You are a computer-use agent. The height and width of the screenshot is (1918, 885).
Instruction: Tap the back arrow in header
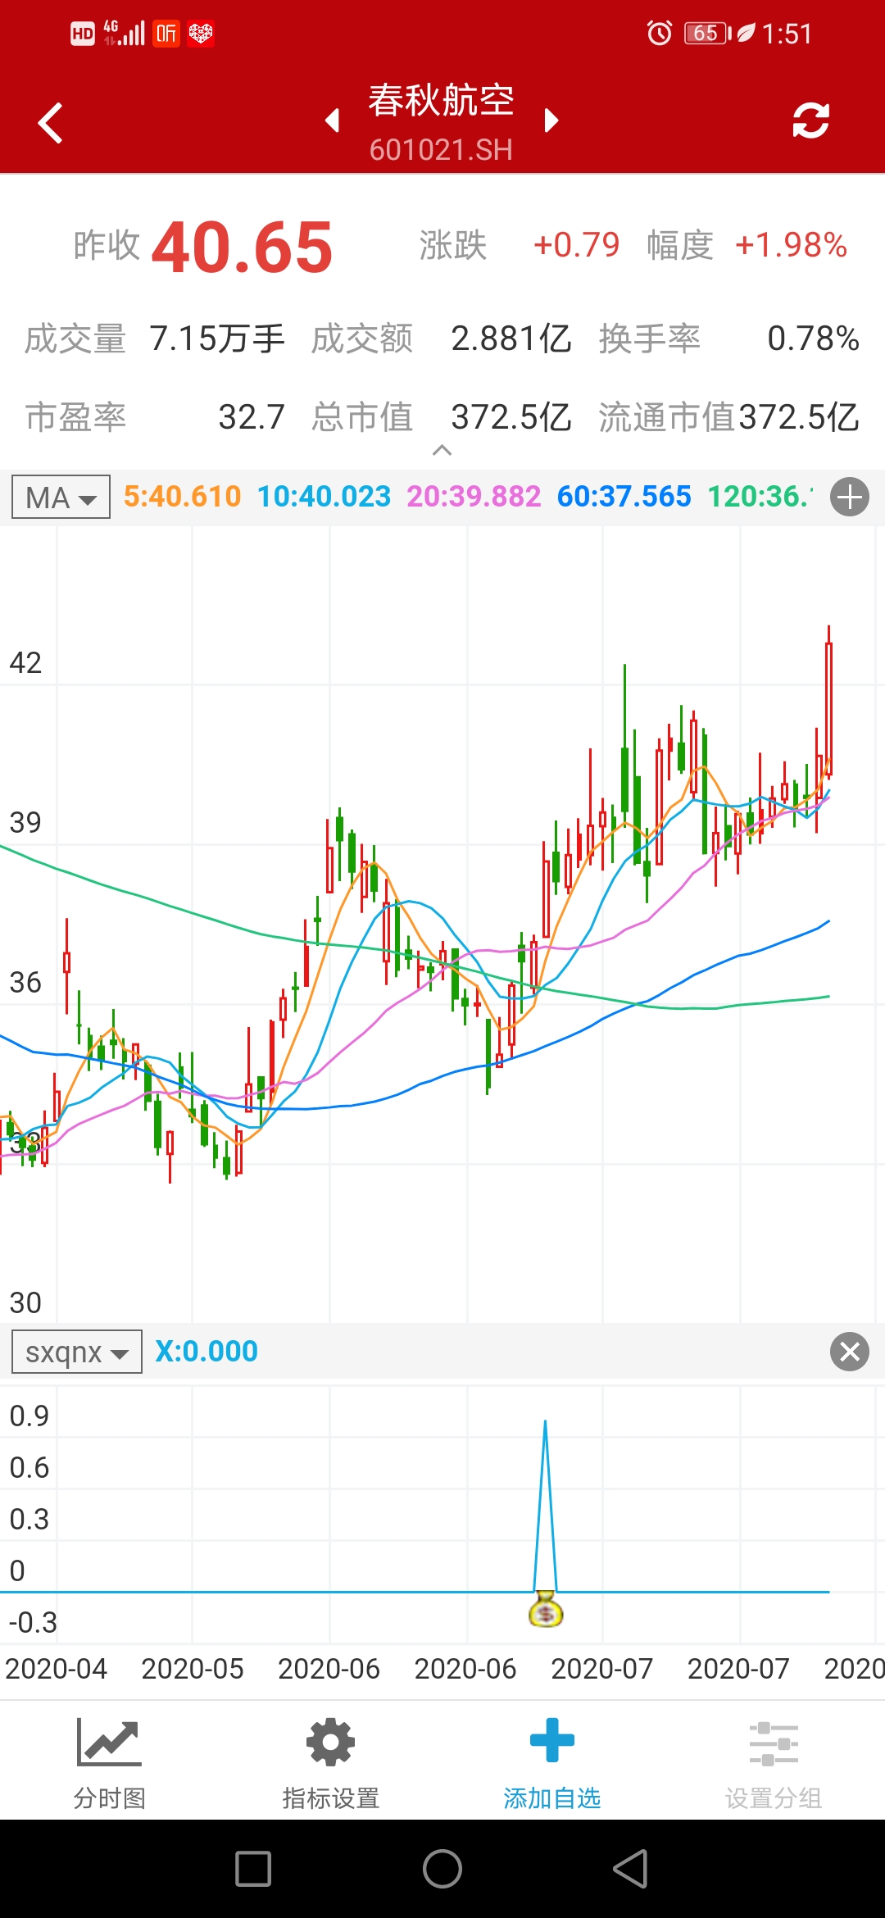coord(51,123)
